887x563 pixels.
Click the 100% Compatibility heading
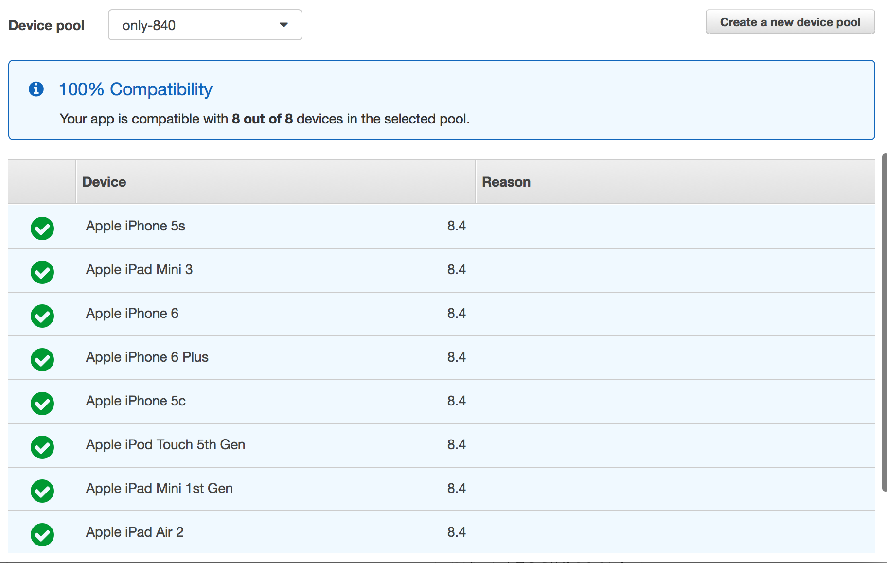pyautogui.click(x=135, y=89)
